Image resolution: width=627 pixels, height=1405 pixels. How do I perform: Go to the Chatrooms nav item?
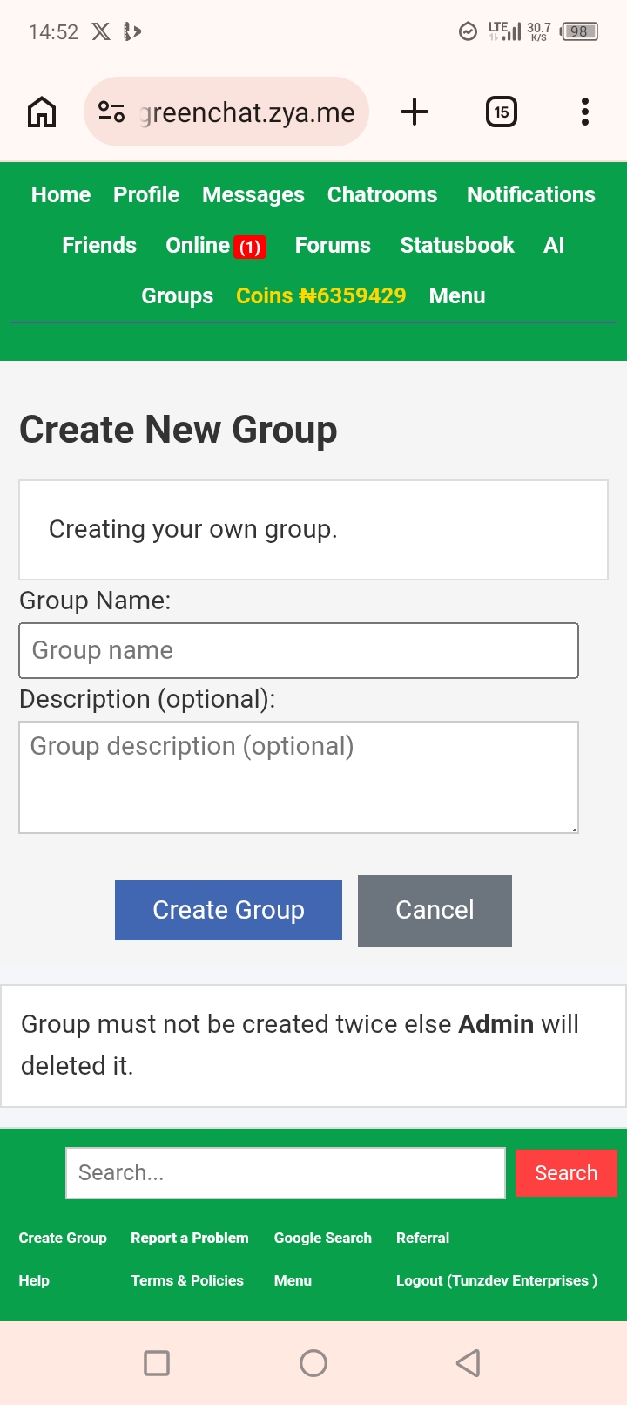click(382, 194)
